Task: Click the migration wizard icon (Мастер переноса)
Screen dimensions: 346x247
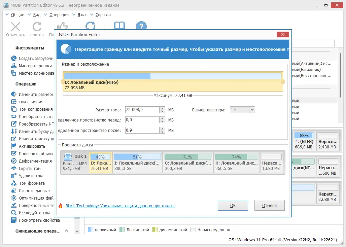Action: click(x=14, y=66)
